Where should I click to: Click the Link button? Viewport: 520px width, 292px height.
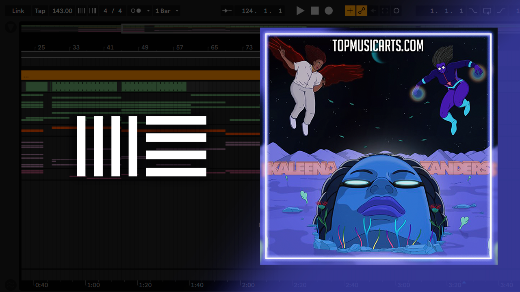(18, 11)
